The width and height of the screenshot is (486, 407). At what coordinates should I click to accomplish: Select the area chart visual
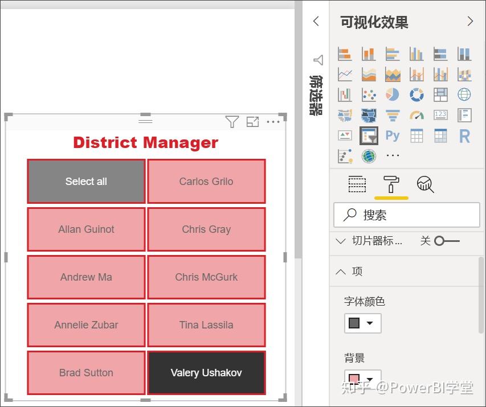[x=369, y=75]
